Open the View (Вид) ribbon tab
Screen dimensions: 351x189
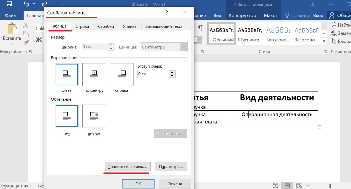[217, 15]
